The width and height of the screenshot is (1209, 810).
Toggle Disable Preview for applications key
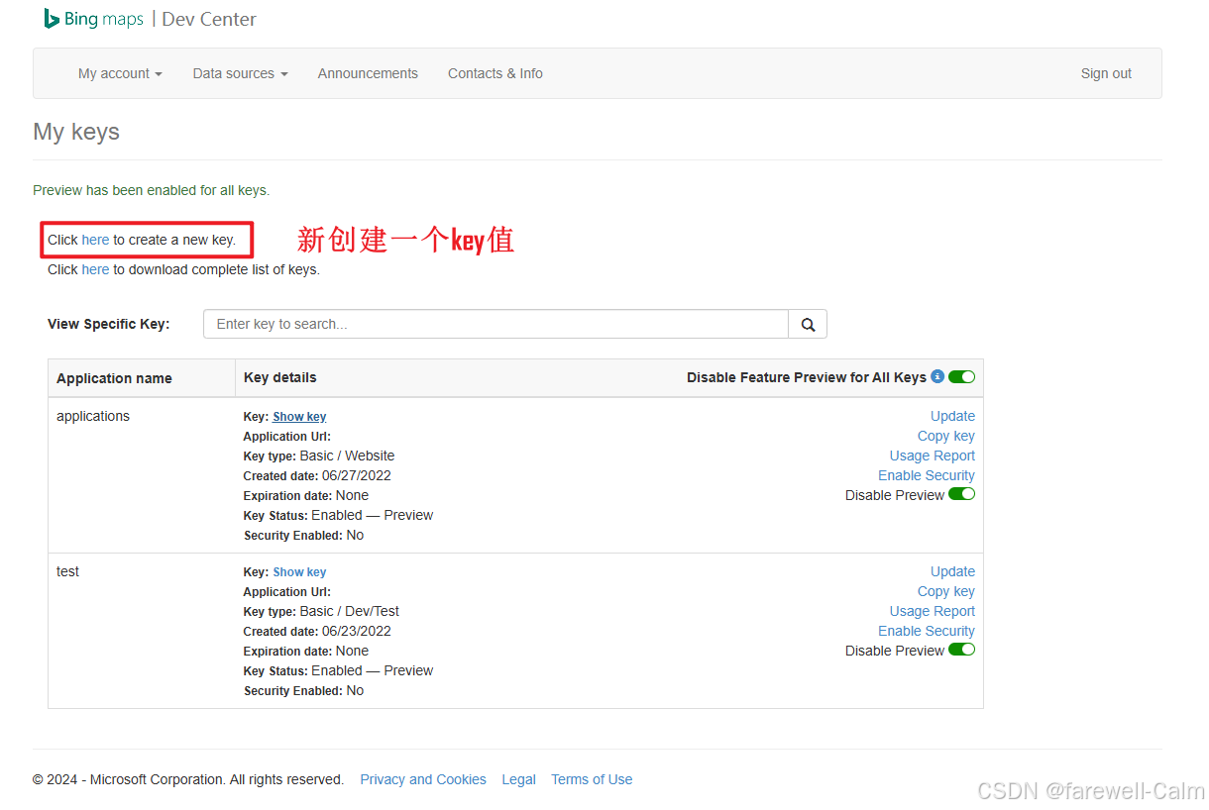click(961, 494)
